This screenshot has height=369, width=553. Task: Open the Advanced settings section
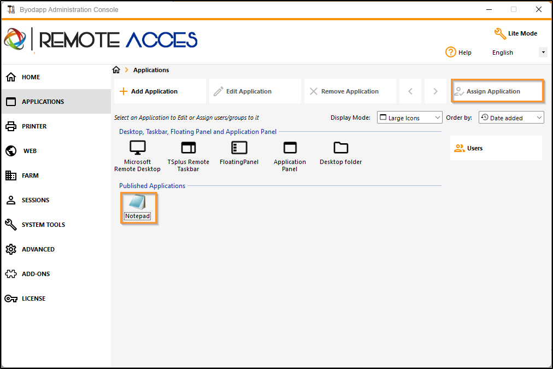pyautogui.click(x=56, y=249)
